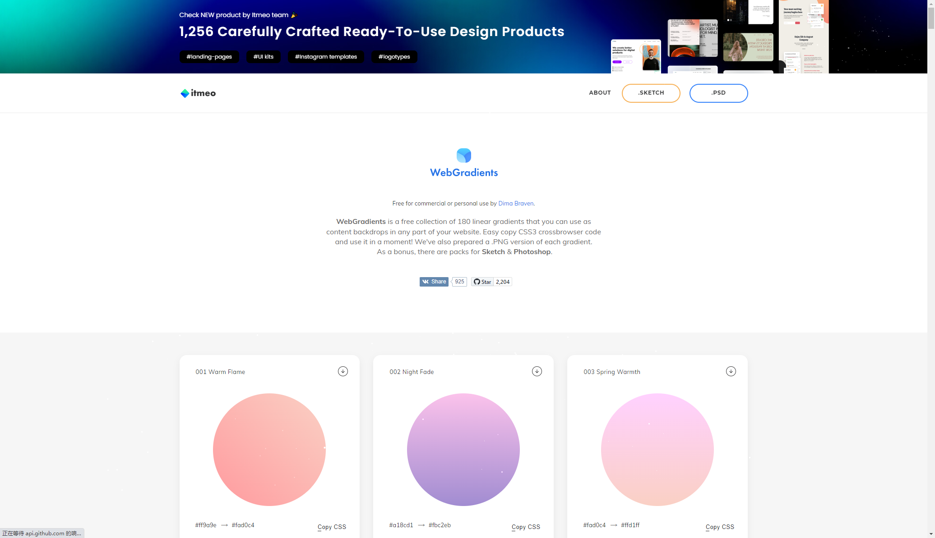Screen dimensions: 935x538
Task: Download the .PSD gradient pack
Action: (718, 93)
